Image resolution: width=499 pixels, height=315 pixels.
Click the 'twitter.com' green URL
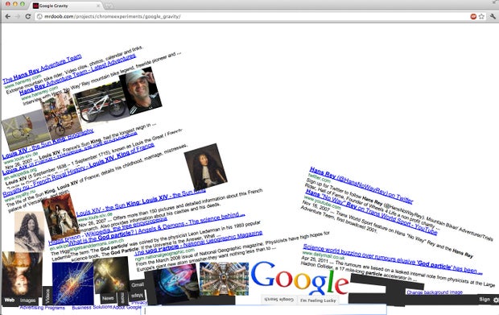click(x=320, y=178)
